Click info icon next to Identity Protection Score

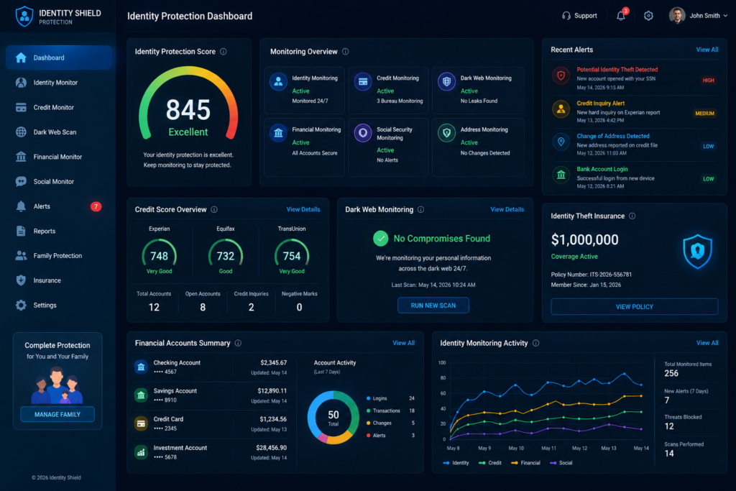point(224,52)
